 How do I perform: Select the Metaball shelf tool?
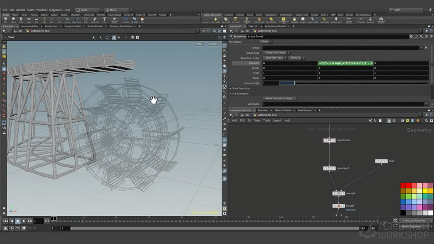click(x=134, y=20)
